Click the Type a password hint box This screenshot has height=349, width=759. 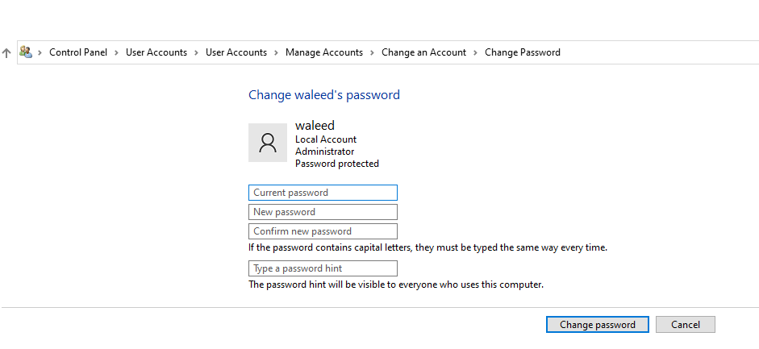pos(323,268)
